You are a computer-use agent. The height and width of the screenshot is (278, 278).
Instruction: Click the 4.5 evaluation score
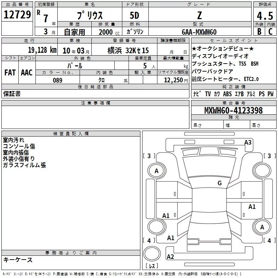pyautogui.click(x=264, y=16)
